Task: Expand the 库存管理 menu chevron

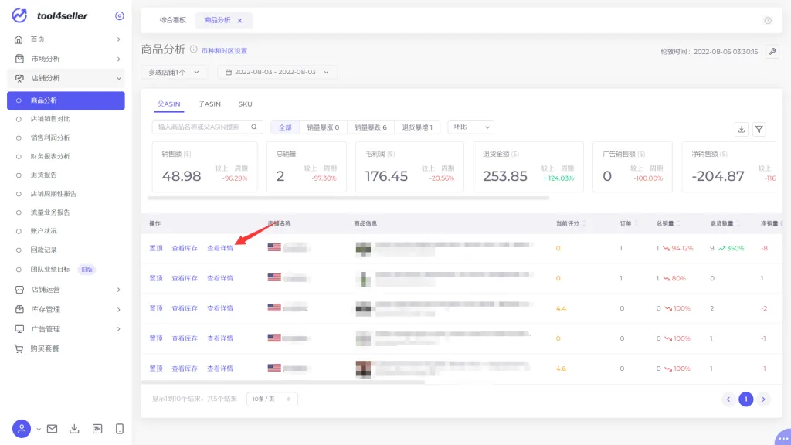Action: 118,309
